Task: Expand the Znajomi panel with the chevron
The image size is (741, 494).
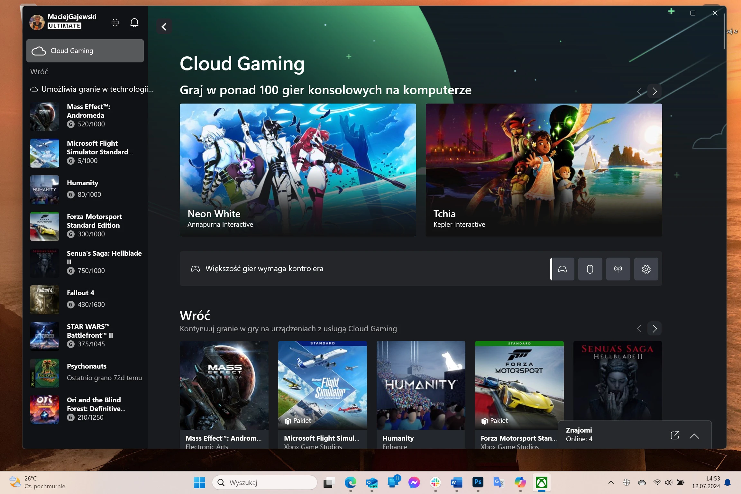Action: click(x=694, y=436)
